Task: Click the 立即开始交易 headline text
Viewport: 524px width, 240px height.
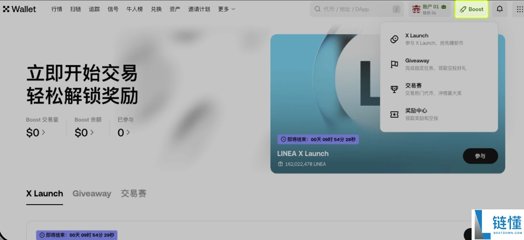Action: 82,73
